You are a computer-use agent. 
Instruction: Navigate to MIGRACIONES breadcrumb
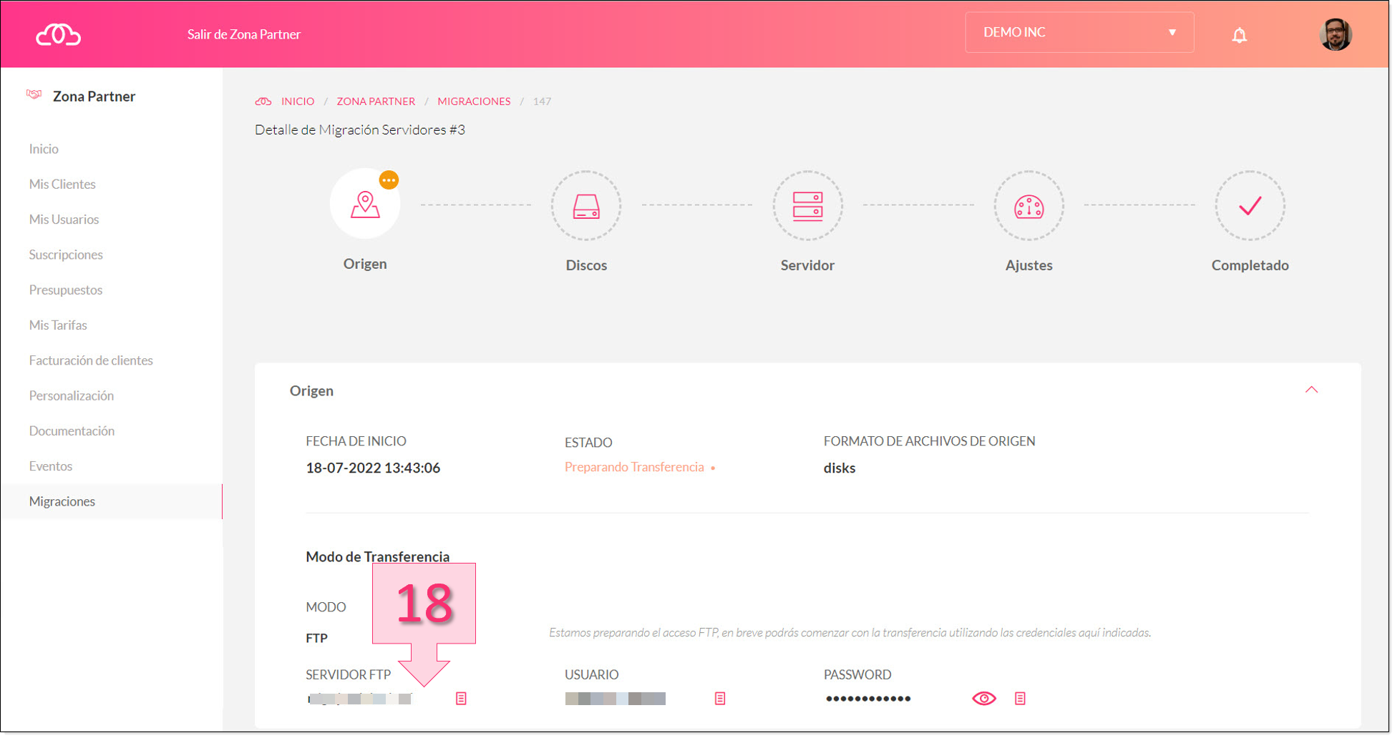click(474, 102)
